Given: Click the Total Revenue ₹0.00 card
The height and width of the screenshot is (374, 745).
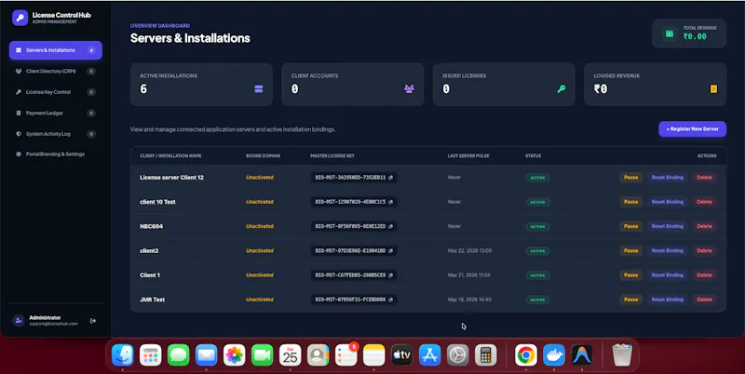Looking at the screenshot, I should pyautogui.click(x=689, y=33).
